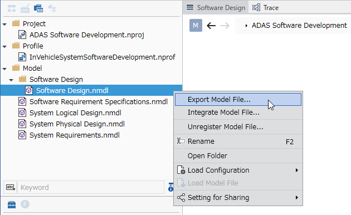The width and height of the screenshot is (351, 215).
Task: Switch to the Trace tab
Action: (265, 8)
